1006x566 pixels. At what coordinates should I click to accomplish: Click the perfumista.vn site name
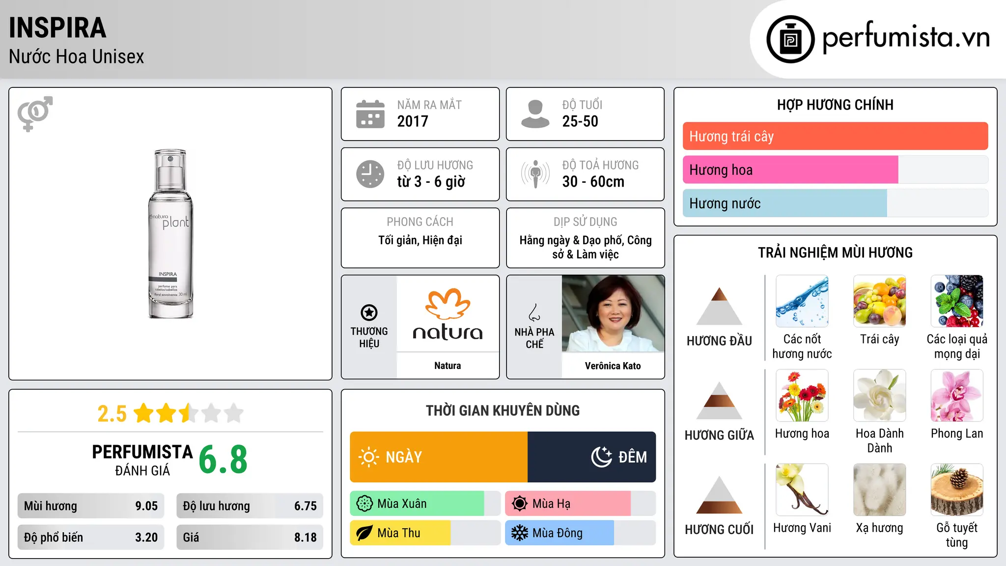[906, 37]
